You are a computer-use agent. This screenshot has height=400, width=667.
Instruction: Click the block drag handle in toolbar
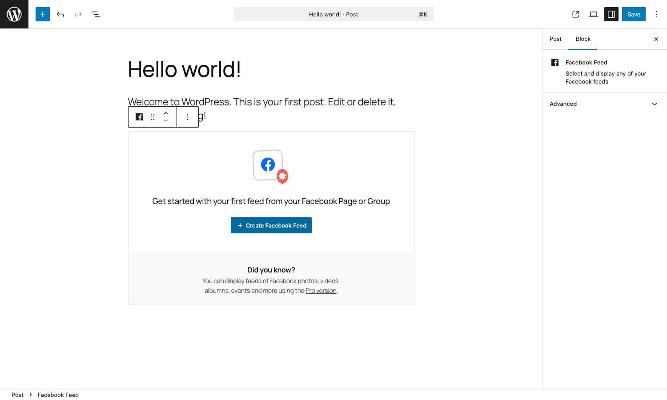[x=153, y=117]
